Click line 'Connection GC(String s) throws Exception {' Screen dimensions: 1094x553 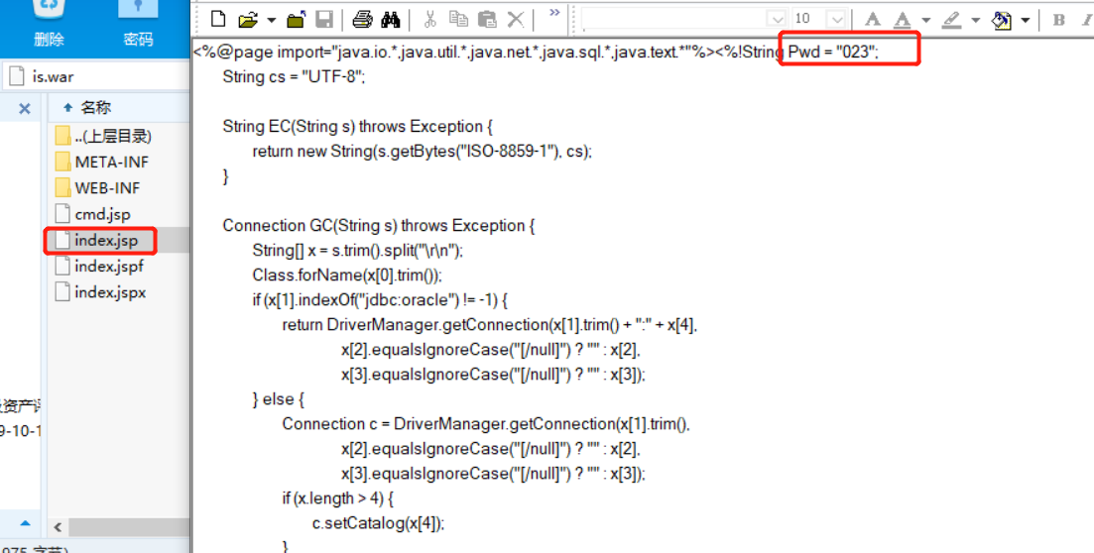click(379, 225)
